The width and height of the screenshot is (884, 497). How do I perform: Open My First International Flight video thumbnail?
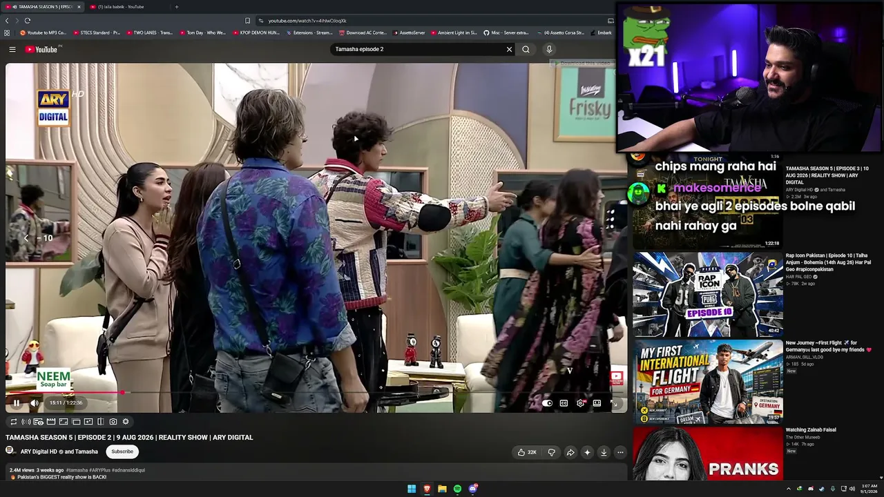tap(708, 382)
